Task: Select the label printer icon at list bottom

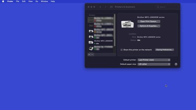Action: coord(91,48)
